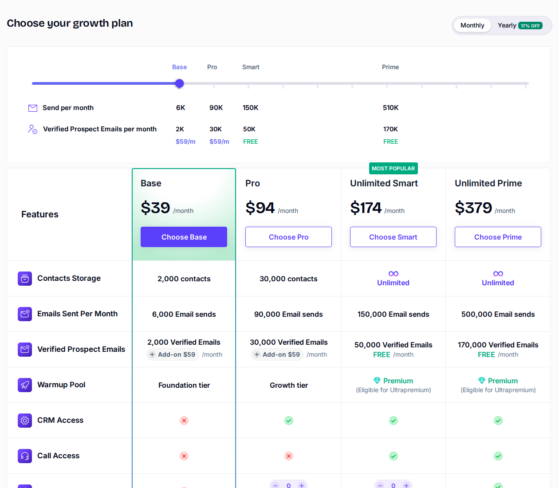The width and height of the screenshot is (559, 488).
Task: Click the envelope icon beside Send per month
Action: (33, 108)
